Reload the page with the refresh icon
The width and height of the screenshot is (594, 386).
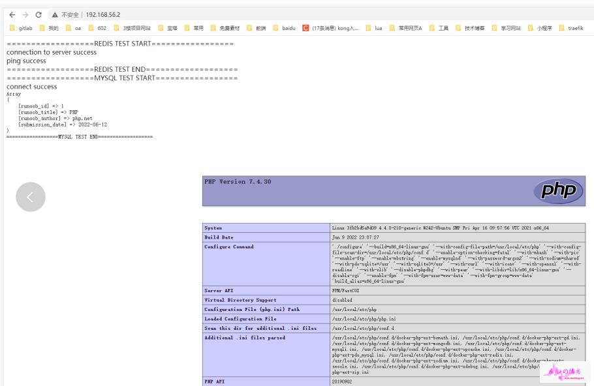[39, 15]
